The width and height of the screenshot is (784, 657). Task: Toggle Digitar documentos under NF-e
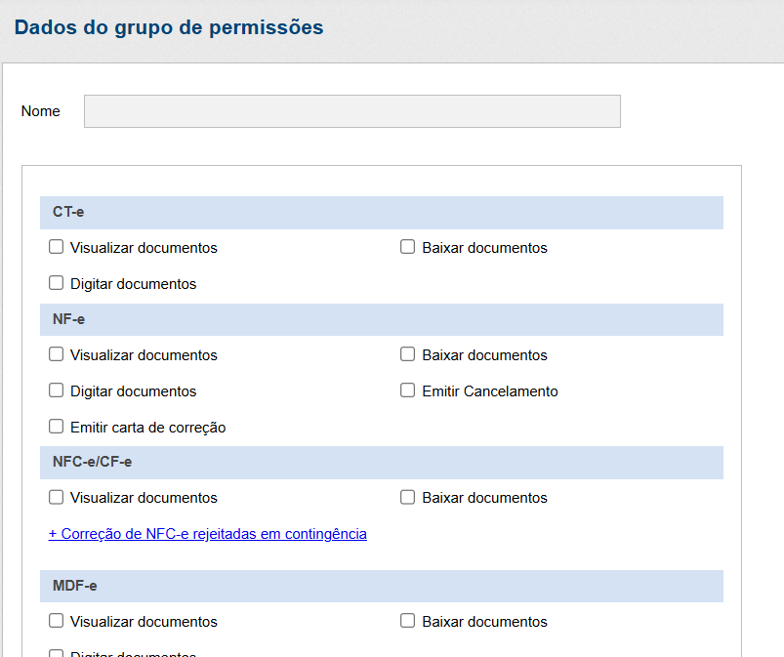pyautogui.click(x=57, y=390)
